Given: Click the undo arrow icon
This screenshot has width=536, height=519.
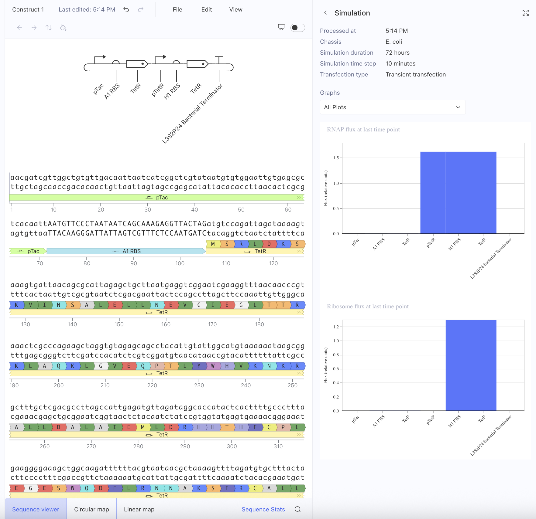Looking at the screenshot, I should point(126,10).
